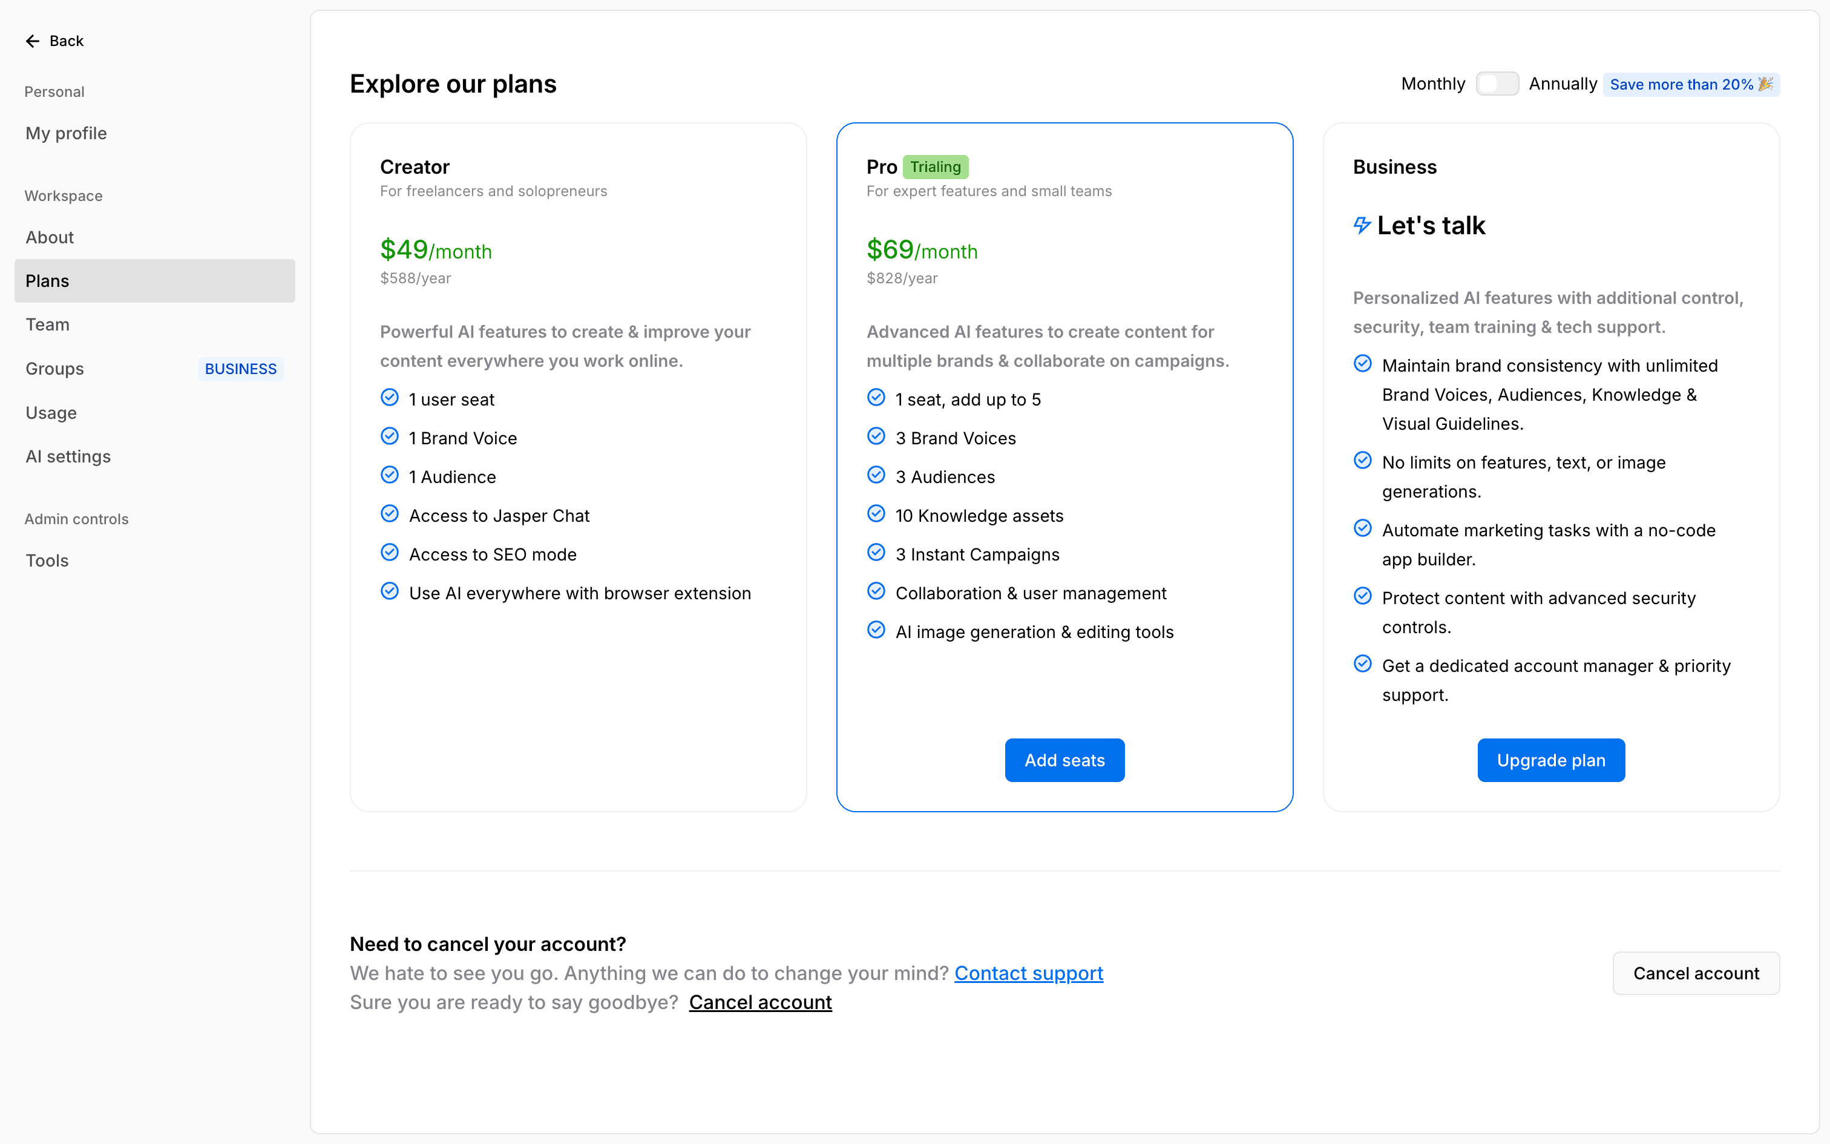Click the underlined Cancel account text link
The width and height of the screenshot is (1830, 1144).
point(760,1002)
